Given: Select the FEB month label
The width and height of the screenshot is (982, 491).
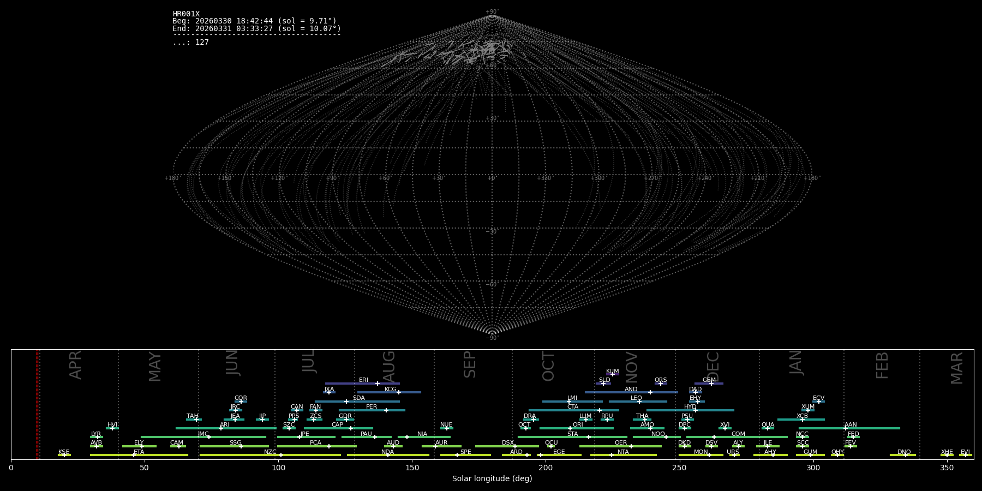Looking at the screenshot, I should coord(882,365).
